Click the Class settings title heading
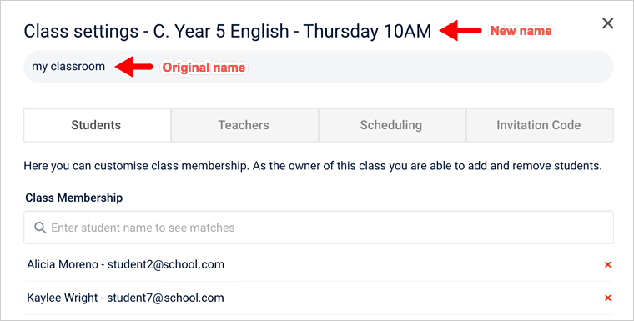The width and height of the screenshot is (634, 321). click(228, 31)
